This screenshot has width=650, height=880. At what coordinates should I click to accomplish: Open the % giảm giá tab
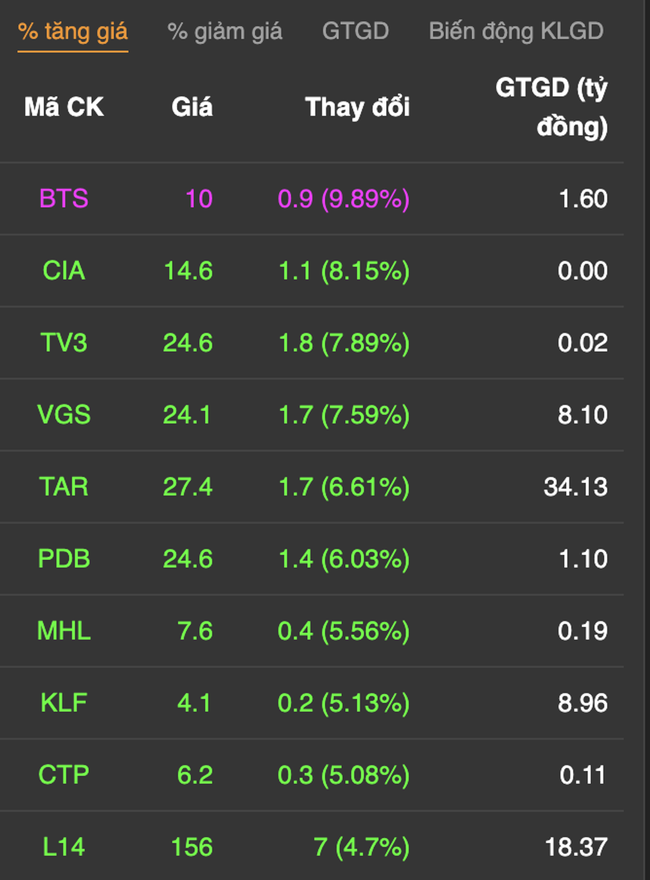tap(225, 32)
